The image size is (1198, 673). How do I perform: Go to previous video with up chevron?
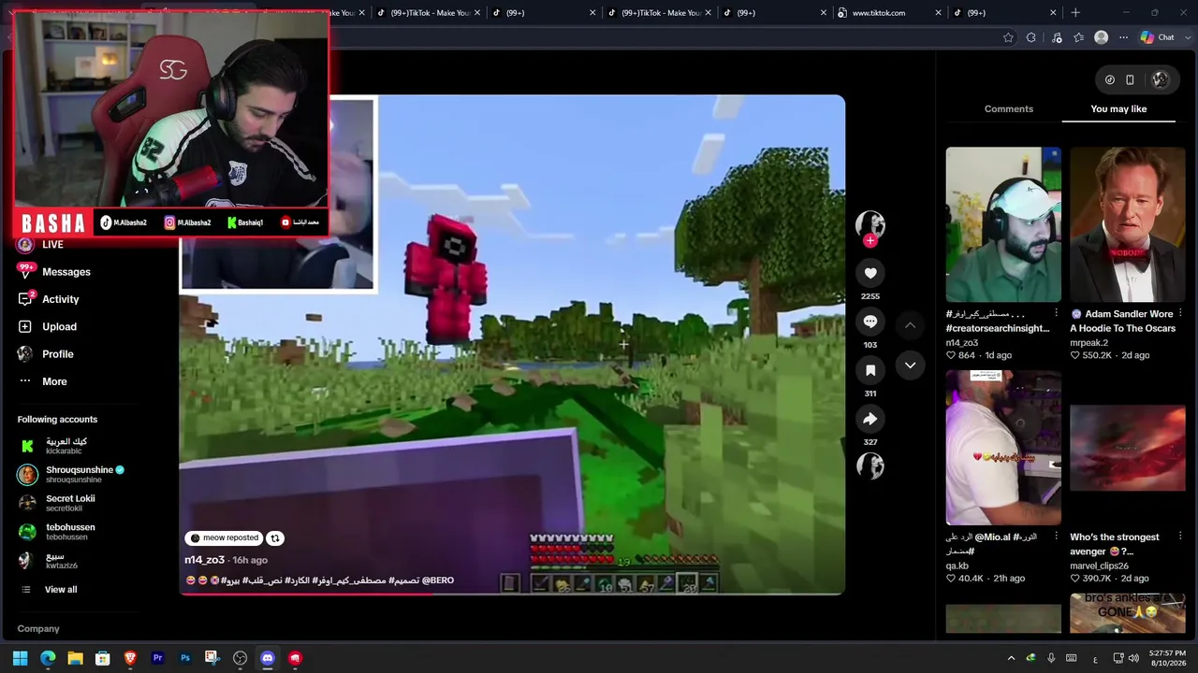tap(910, 325)
